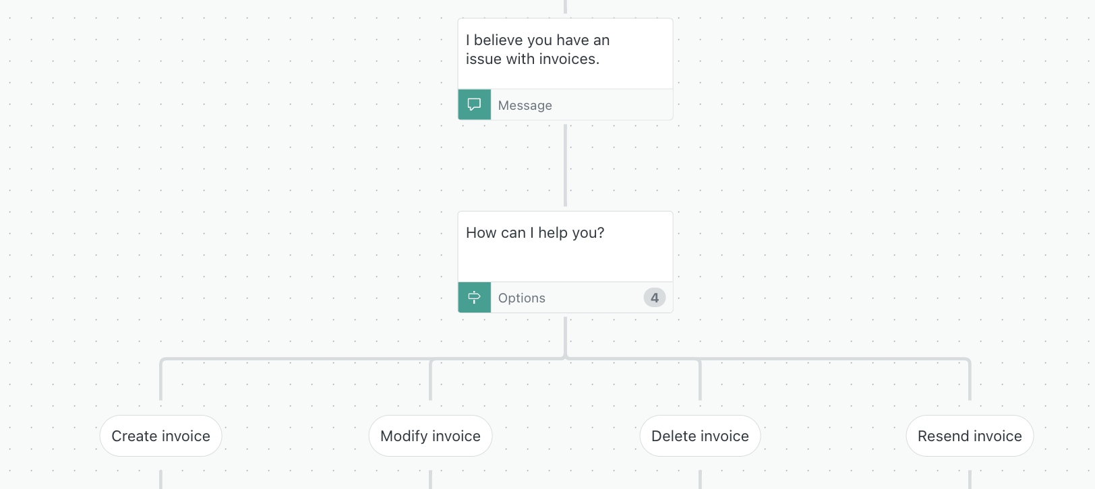
Task: Click the connector line entering the Message node top
Action: coord(565,7)
